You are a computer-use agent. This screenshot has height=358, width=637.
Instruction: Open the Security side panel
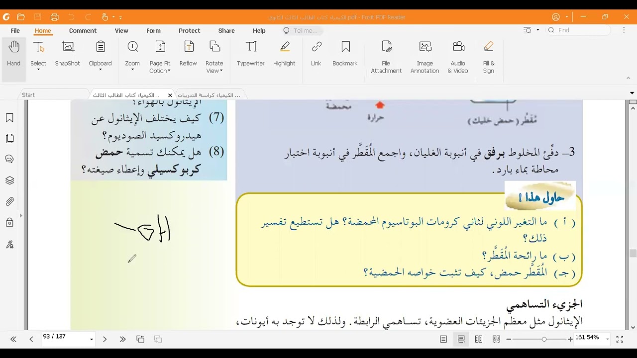point(9,222)
